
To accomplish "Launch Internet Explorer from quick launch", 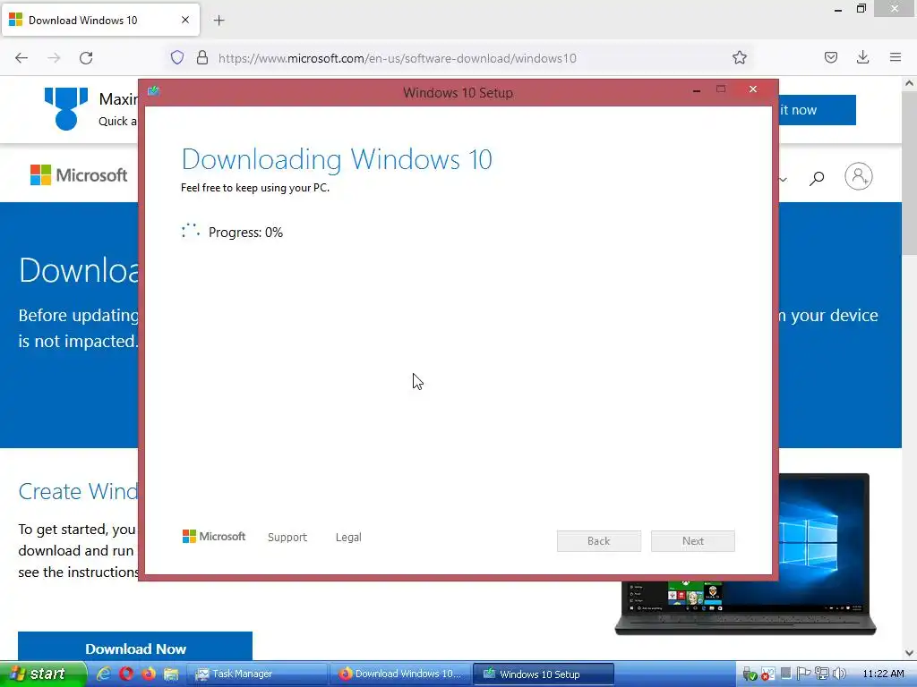I will tap(104, 674).
